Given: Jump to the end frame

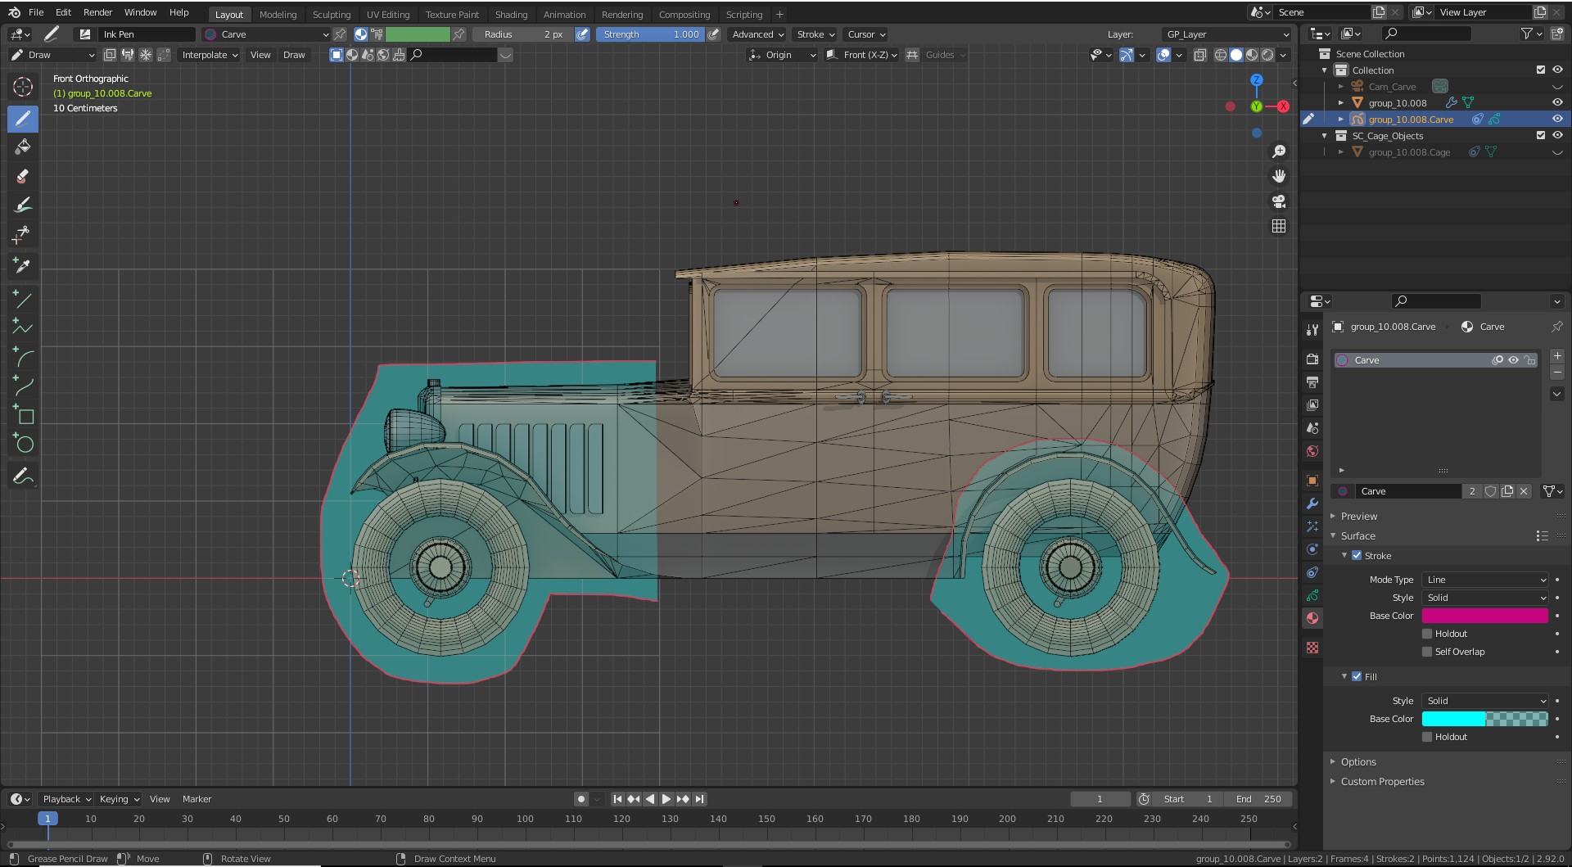Looking at the screenshot, I should pos(699,799).
